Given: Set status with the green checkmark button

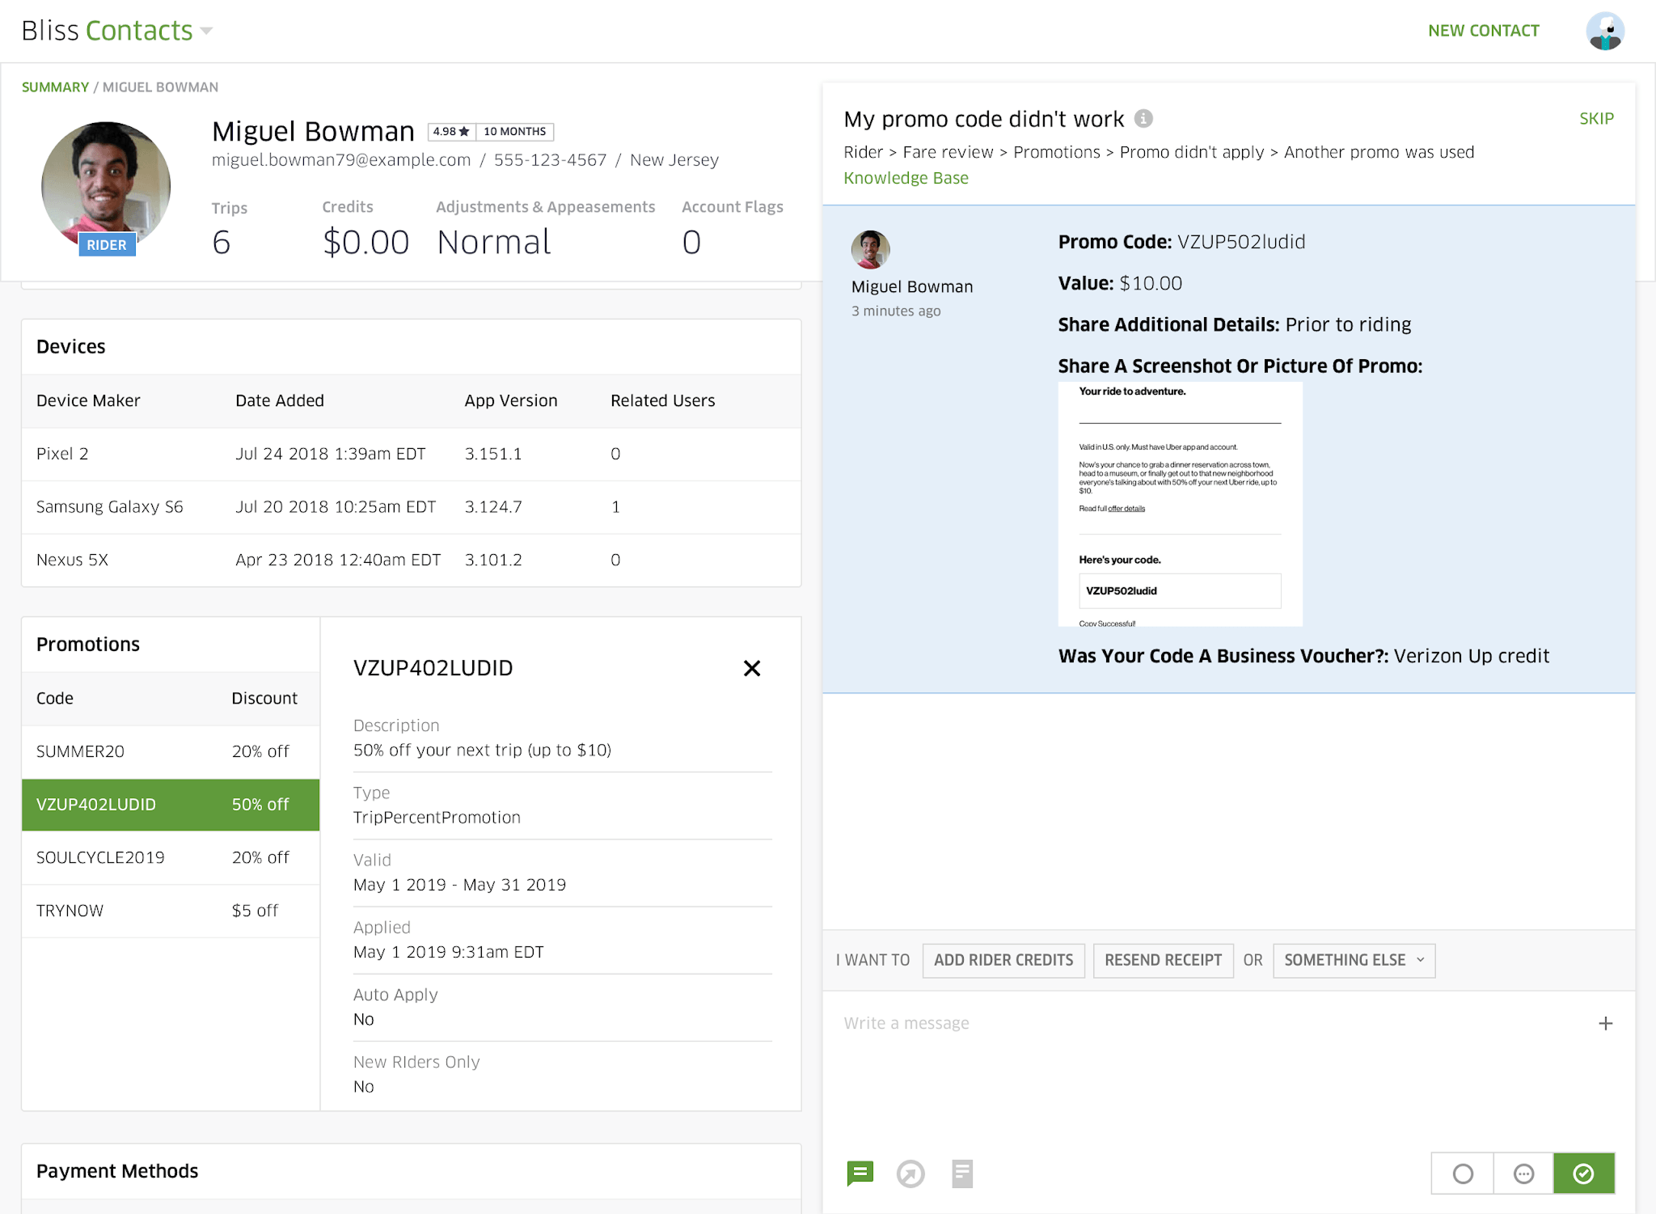Looking at the screenshot, I should 1583,1173.
